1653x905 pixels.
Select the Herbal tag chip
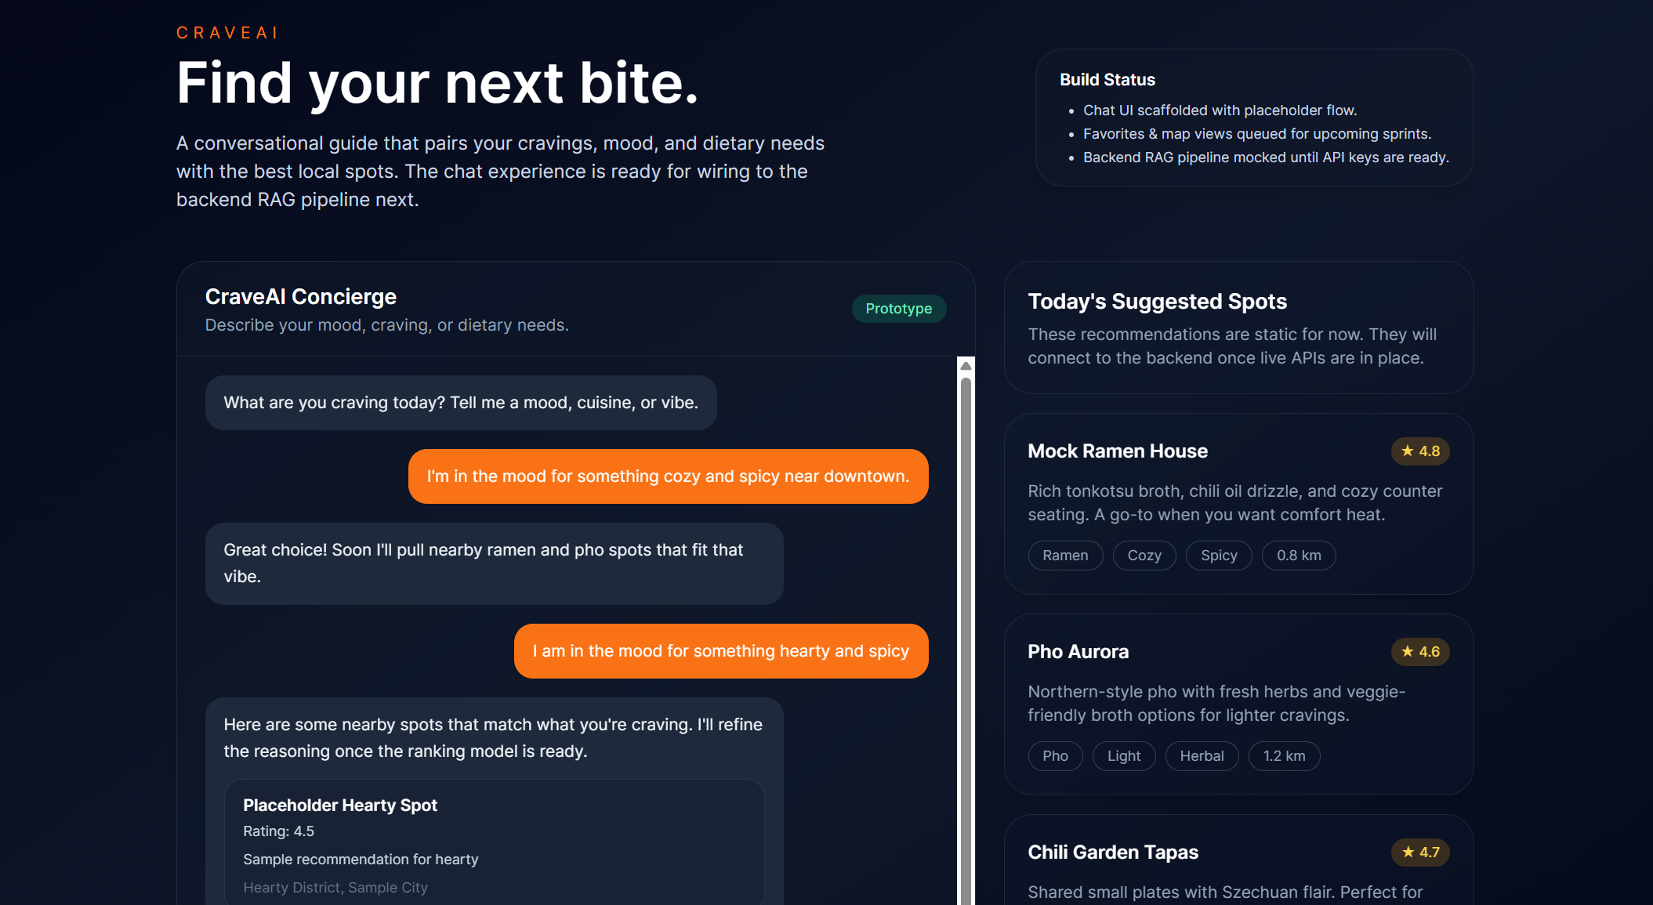click(x=1202, y=756)
